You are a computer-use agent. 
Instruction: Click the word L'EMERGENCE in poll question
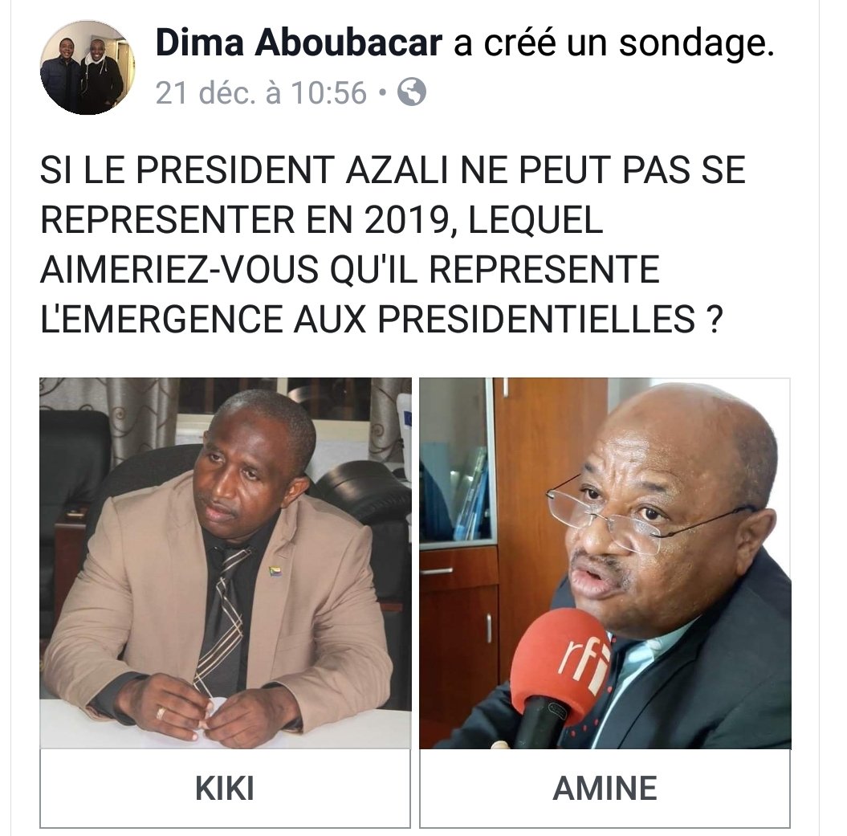point(161,319)
